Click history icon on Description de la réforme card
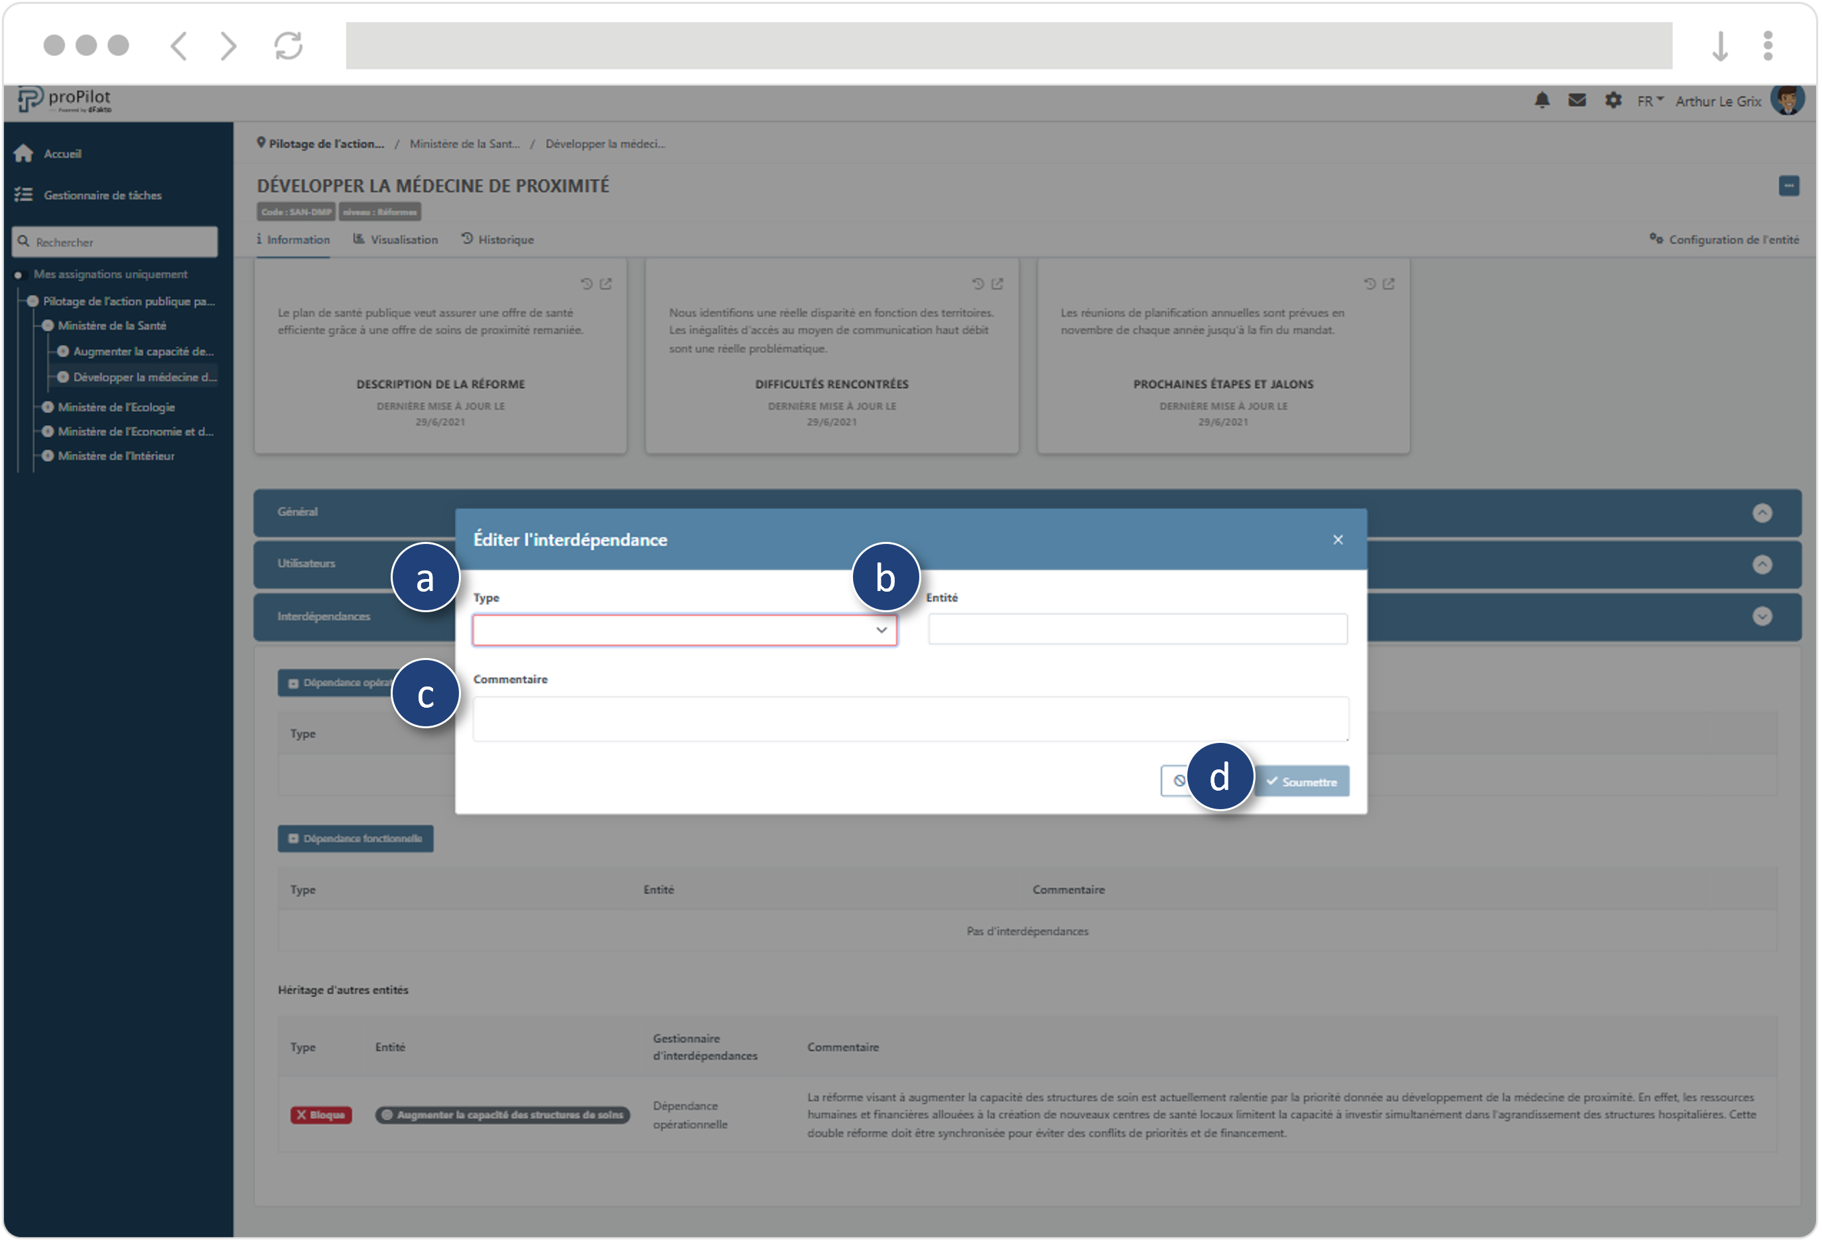Image resolution: width=1822 pixels, height=1243 pixels. click(586, 284)
